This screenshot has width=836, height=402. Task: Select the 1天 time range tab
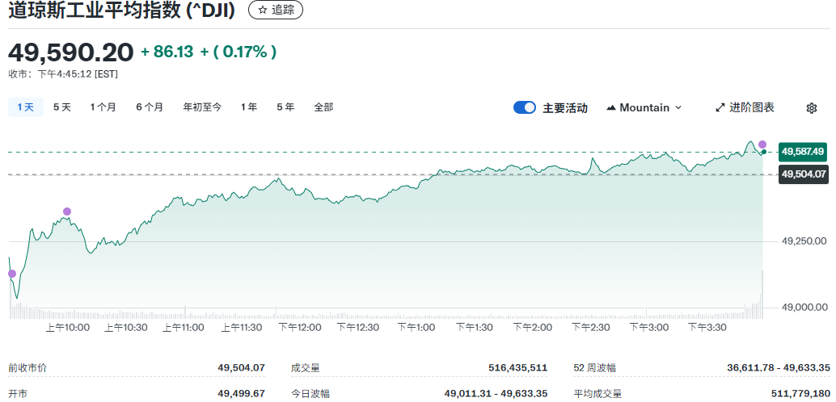tap(26, 107)
